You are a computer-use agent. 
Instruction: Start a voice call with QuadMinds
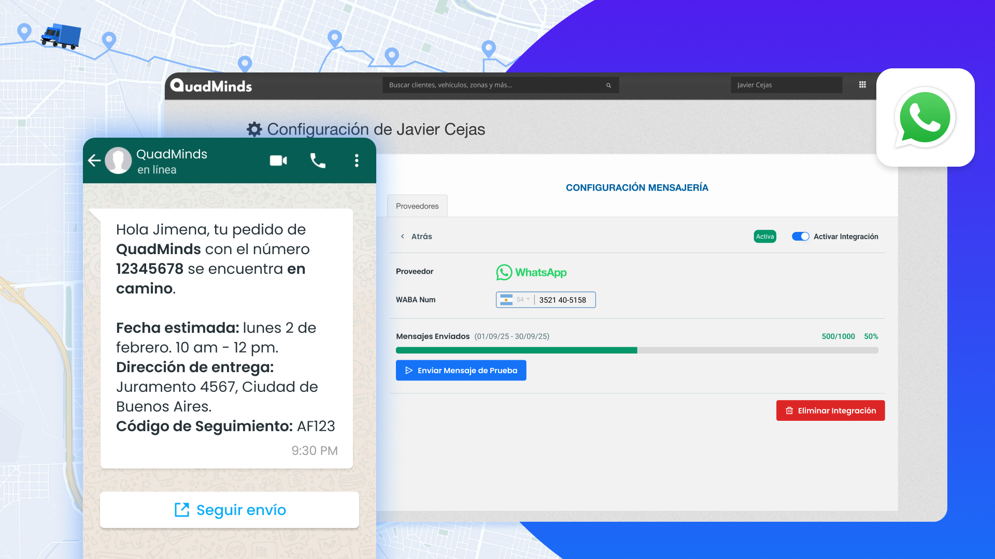click(x=318, y=160)
